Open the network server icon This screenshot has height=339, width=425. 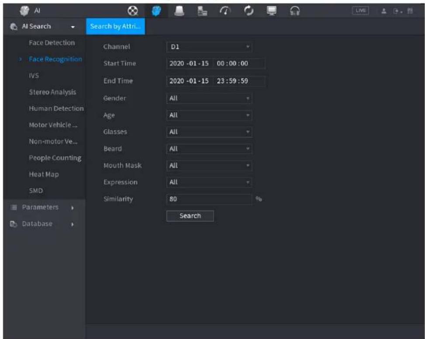click(x=202, y=11)
